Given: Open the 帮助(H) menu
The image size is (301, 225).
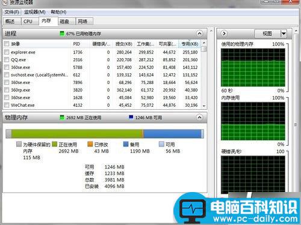Looking at the screenshot, I should pos(58,12).
